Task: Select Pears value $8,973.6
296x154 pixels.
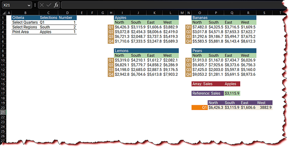Action: point(248,74)
